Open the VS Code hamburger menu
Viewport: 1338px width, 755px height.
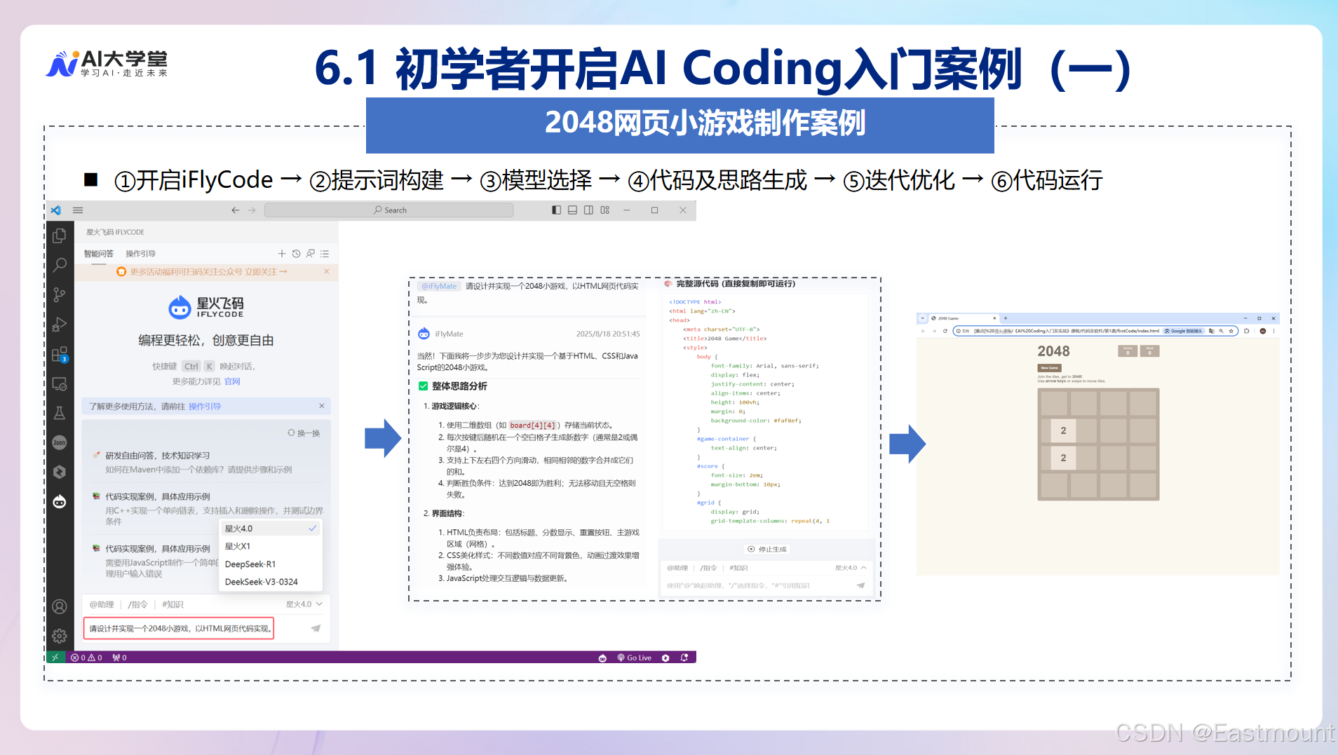coord(78,210)
